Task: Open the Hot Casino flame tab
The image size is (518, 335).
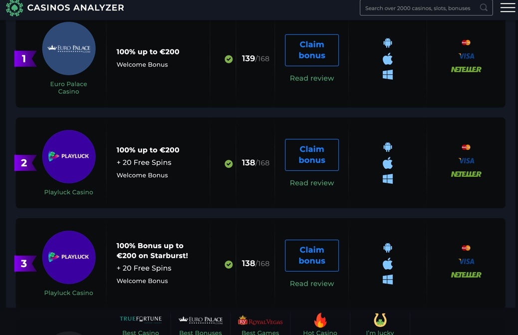Action: (x=320, y=324)
